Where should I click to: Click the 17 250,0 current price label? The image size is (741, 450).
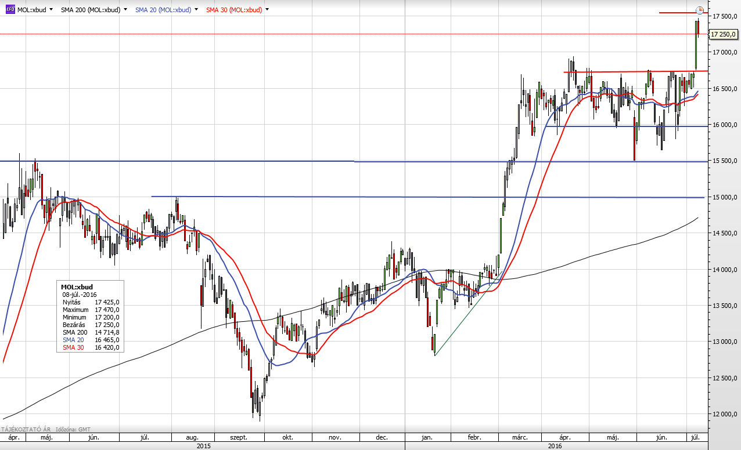(x=723, y=34)
